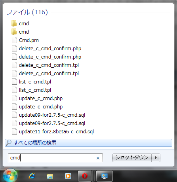Open the Cmd.pm file result
This screenshot has width=177, height=182.
[29, 40]
